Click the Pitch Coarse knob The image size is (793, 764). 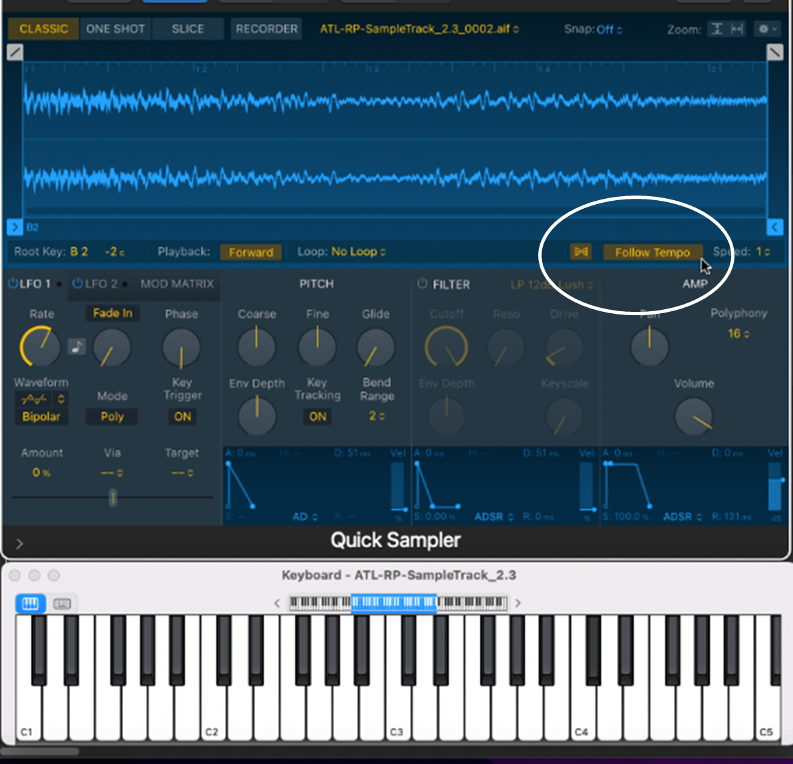point(256,347)
